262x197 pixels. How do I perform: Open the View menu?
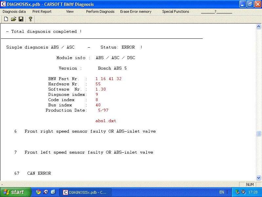(70, 11)
